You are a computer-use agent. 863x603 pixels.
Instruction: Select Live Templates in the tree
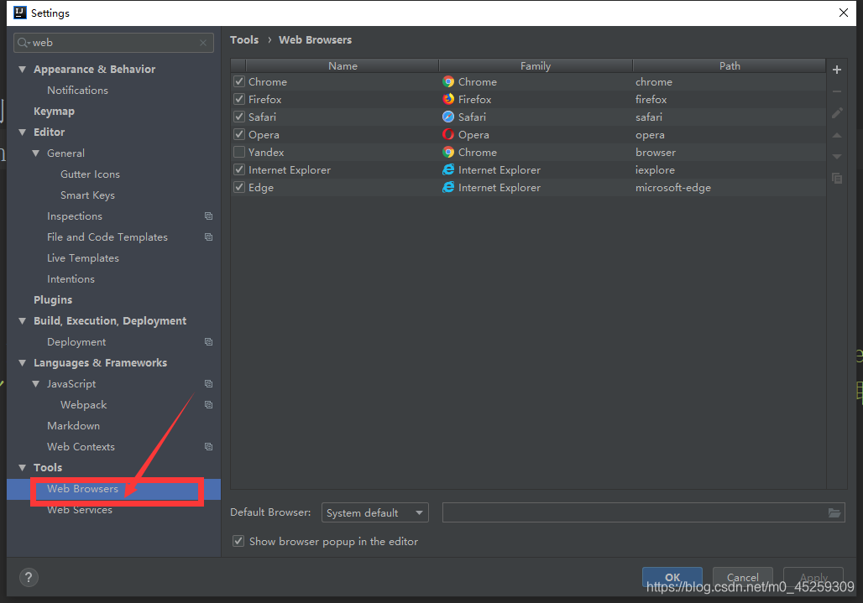pos(83,258)
